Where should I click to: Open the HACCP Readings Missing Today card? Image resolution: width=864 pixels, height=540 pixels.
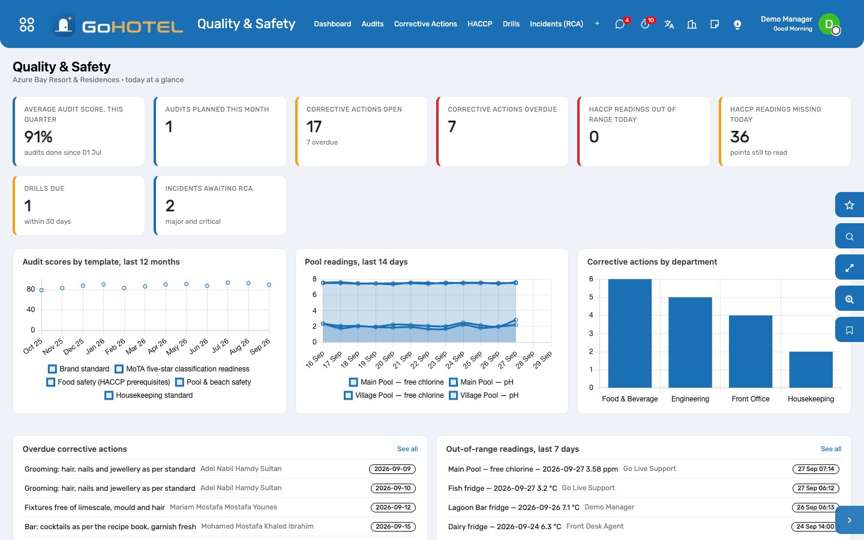coord(785,131)
